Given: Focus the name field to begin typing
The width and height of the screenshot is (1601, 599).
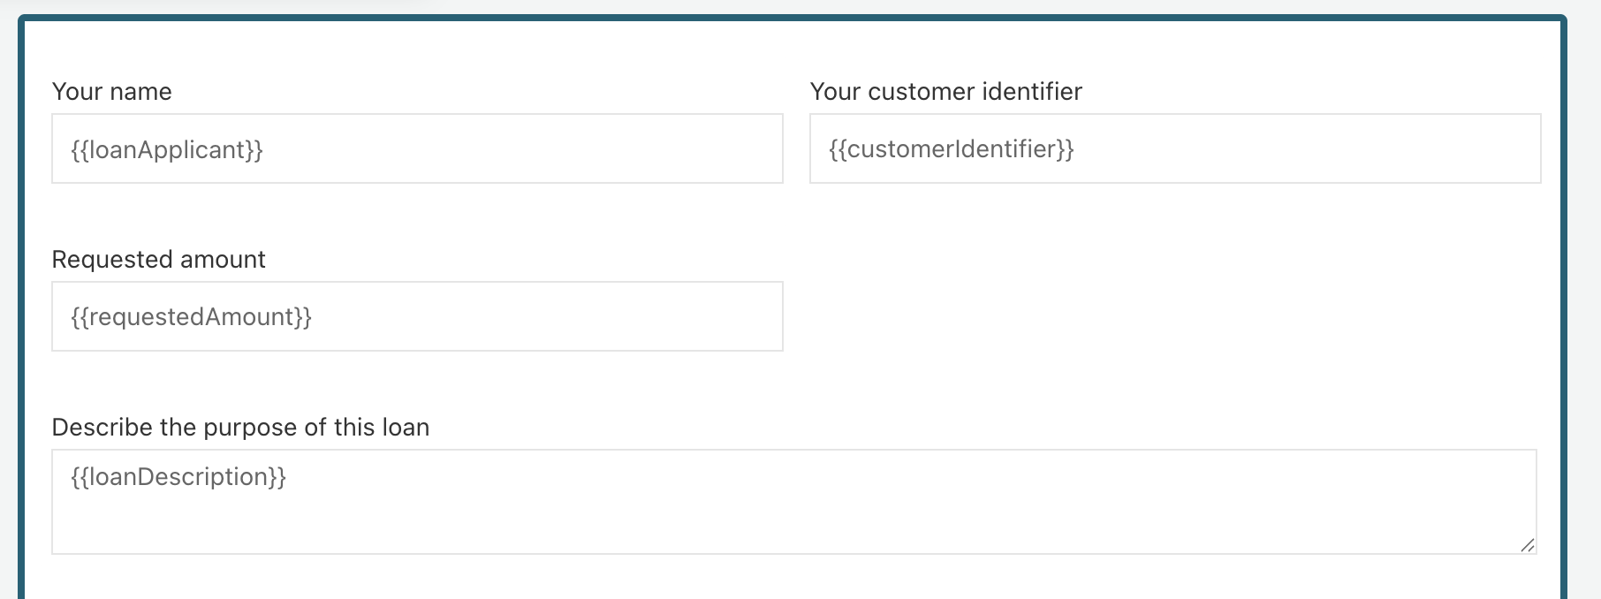Looking at the screenshot, I should coord(415,148).
